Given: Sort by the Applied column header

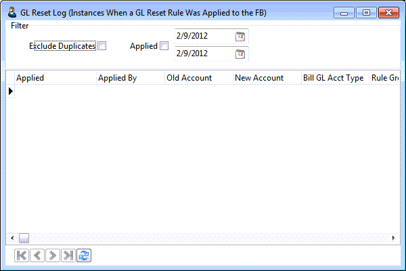Looking at the screenshot, I should click(55, 78).
